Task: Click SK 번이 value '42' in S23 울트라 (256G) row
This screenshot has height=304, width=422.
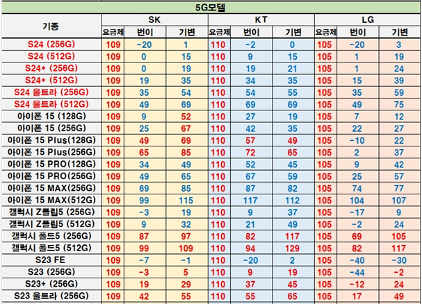Action: tap(144, 296)
